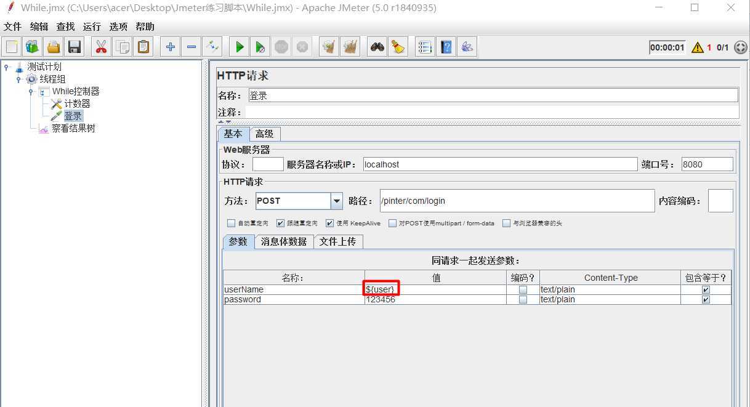
Task: Click the ${user} value cell
Action: [x=435, y=289]
